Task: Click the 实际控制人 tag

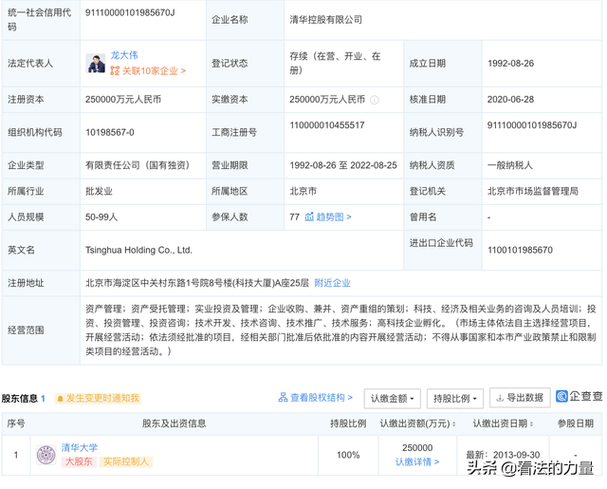Action: coord(126,461)
